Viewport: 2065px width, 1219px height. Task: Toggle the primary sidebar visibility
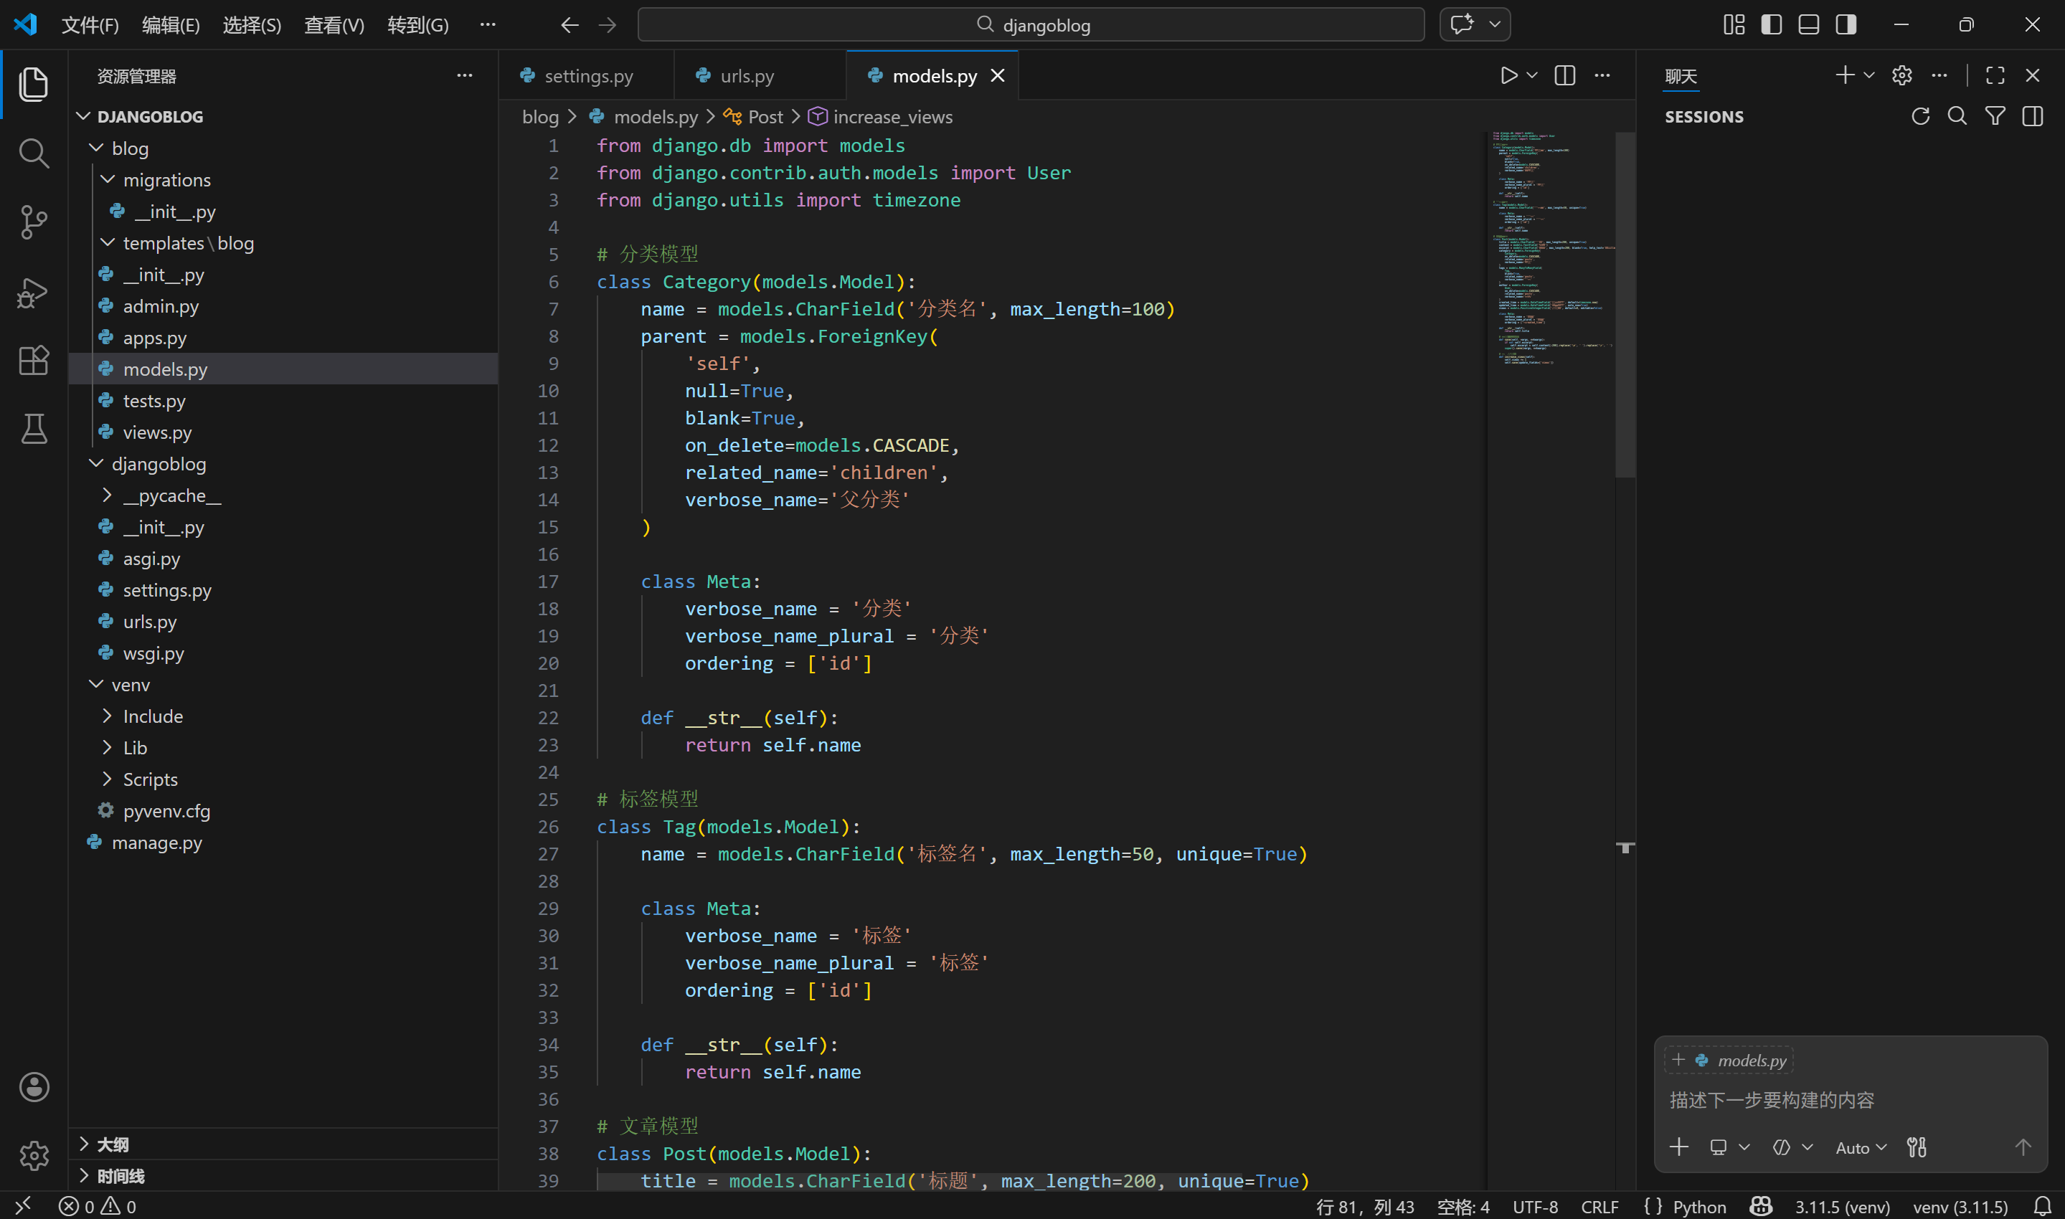(x=1771, y=24)
